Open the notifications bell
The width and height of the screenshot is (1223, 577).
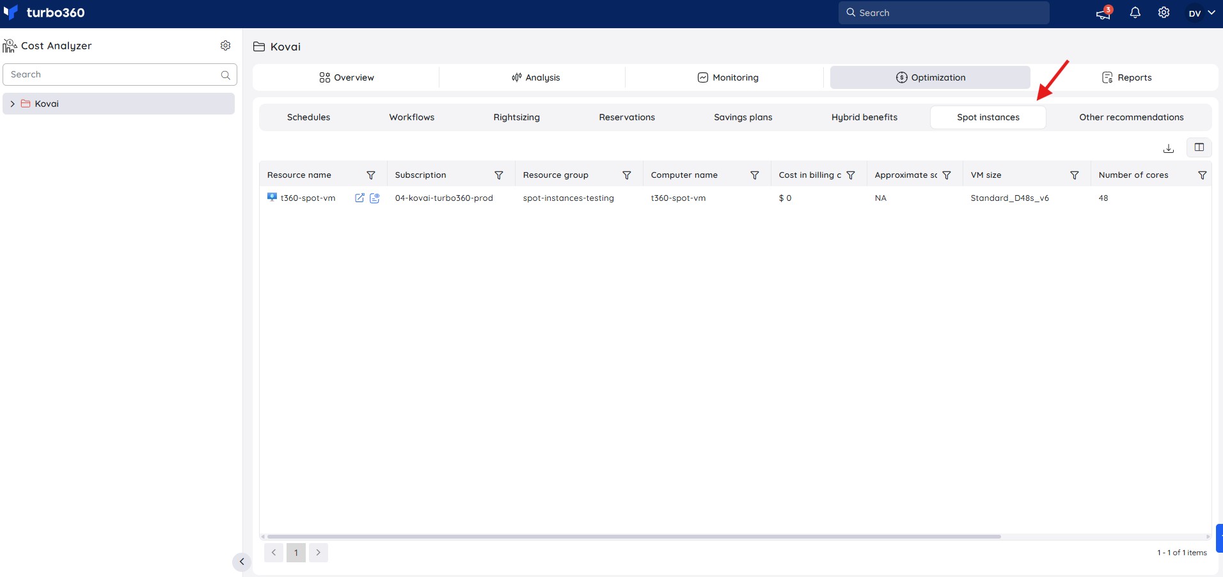coord(1135,13)
